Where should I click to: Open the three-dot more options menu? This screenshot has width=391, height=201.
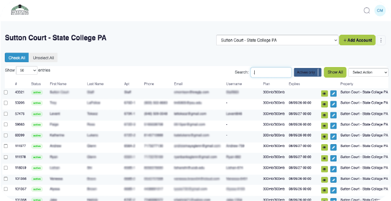pyautogui.click(x=382, y=40)
